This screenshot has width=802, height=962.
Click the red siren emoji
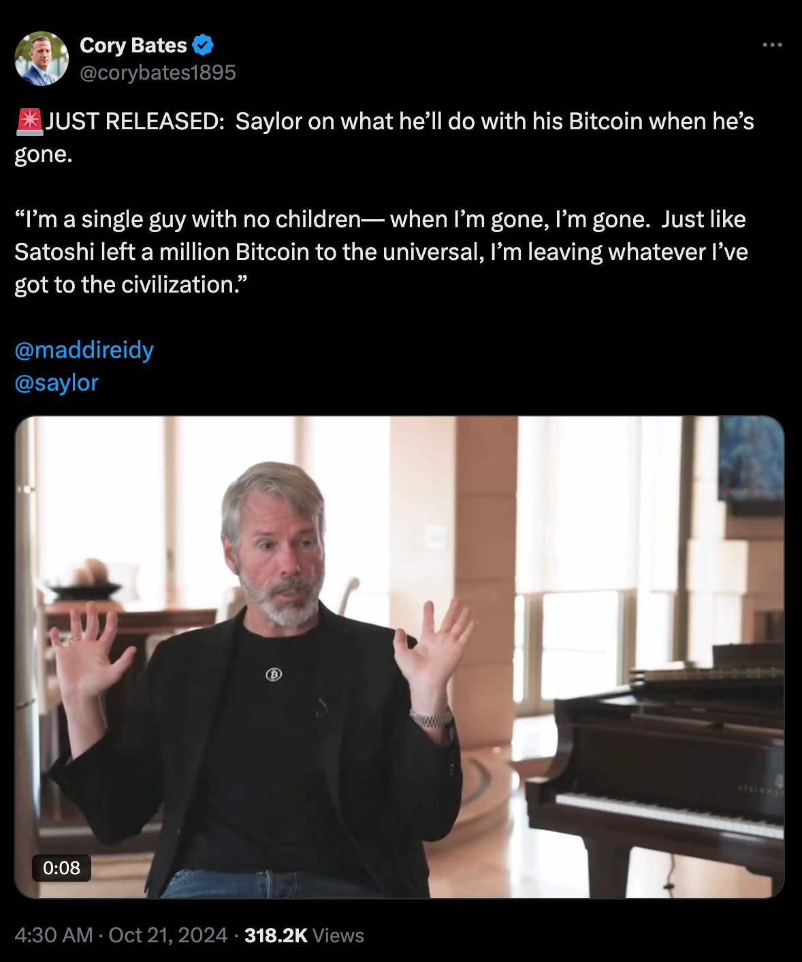tap(29, 121)
